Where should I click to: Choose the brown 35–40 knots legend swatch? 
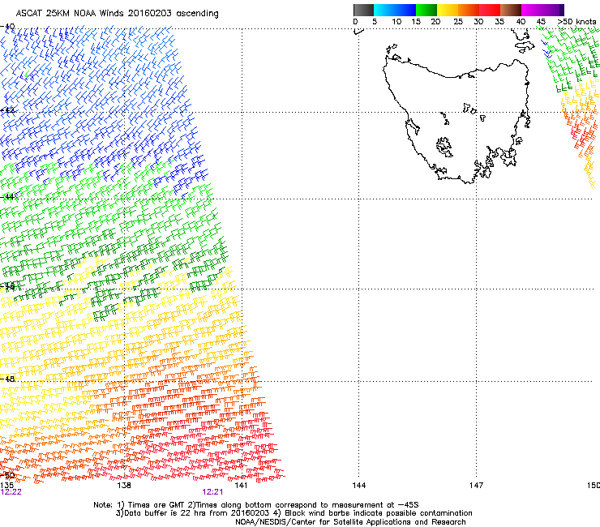tap(511, 10)
